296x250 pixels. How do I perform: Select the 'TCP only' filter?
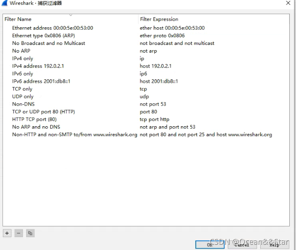pyautogui.click(x=22, y=89)
